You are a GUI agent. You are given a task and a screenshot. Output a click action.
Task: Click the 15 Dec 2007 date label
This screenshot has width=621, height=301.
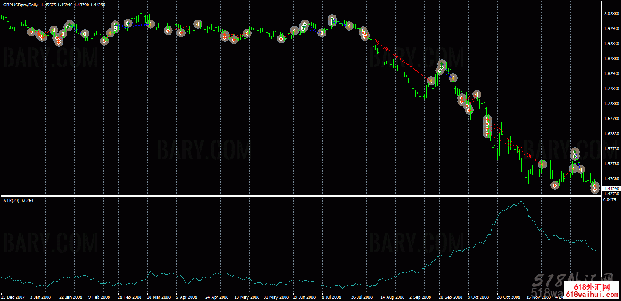click(x=13, y=297)
